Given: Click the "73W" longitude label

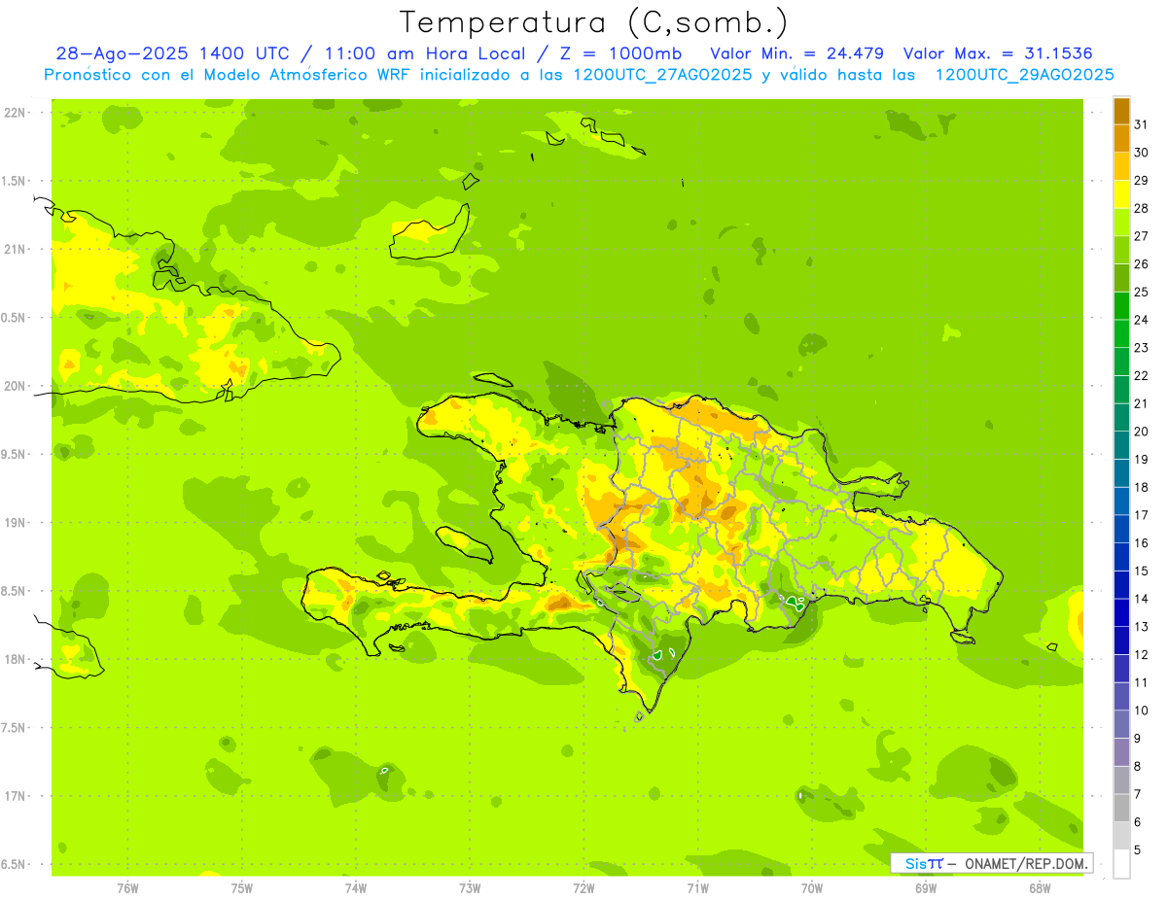Looking at the screenshot, I should tap(470, 887).
